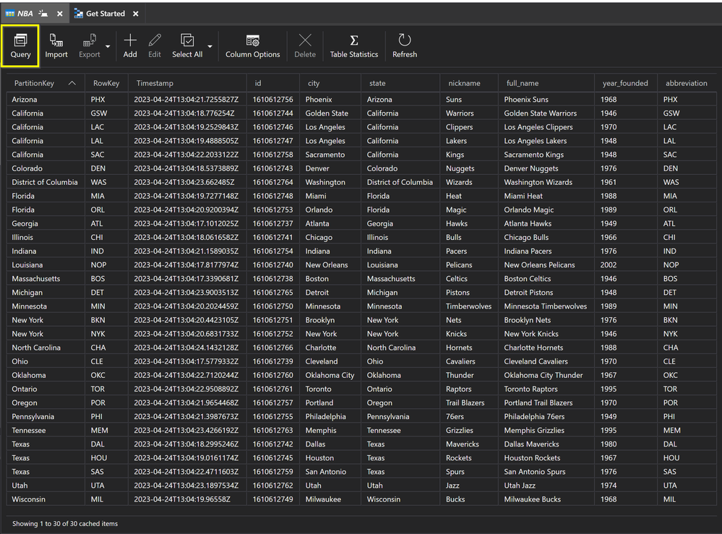Show Table Statistics
Image resolution: width=722 pixels, height=534 pixels.
point(353,46)
